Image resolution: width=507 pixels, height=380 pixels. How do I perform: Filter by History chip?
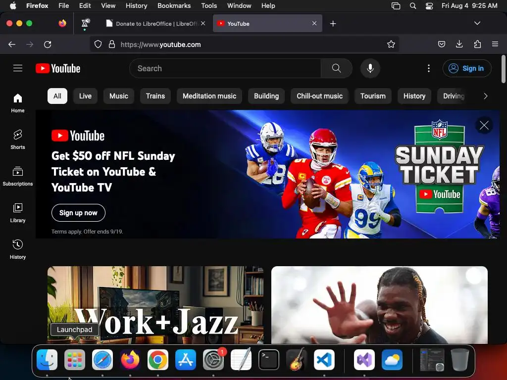click(x=414, y=96)
